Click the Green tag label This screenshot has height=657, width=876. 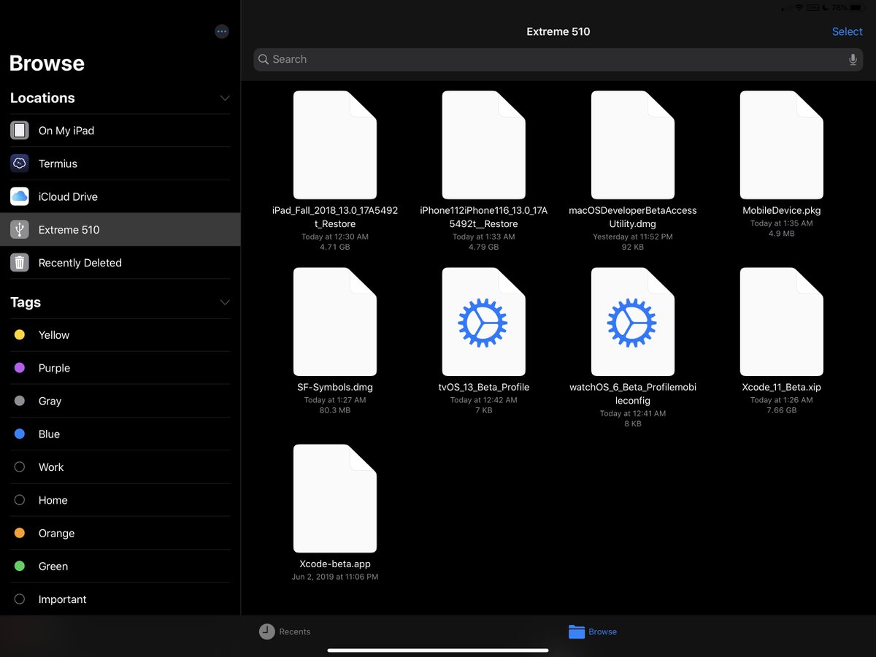[53, 566]
